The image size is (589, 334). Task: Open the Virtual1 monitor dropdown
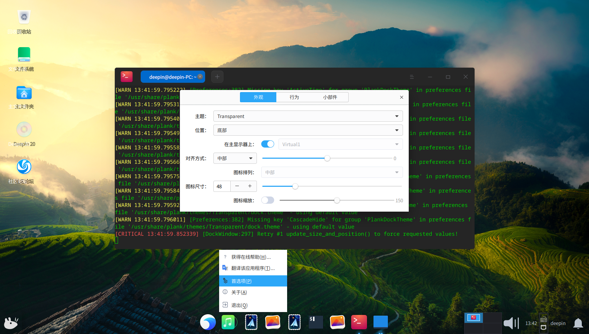[340, 144]
